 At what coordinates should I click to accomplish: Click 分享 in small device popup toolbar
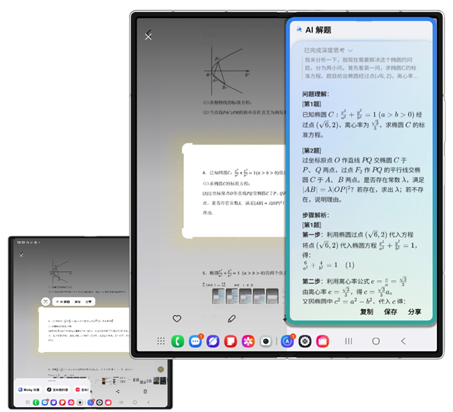(89, 302)
